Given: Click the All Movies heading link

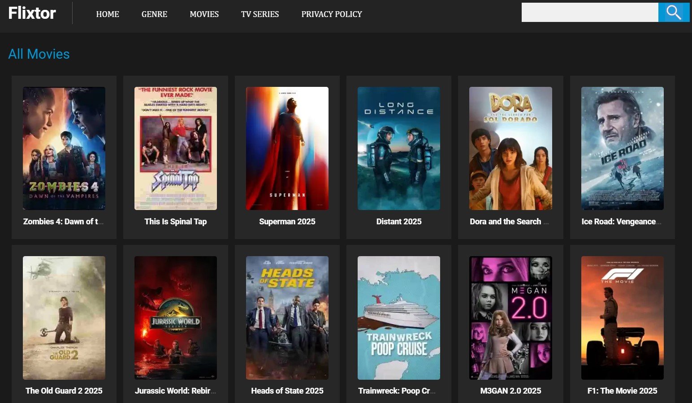Looking at the screenshot, I should coord(39,54).
